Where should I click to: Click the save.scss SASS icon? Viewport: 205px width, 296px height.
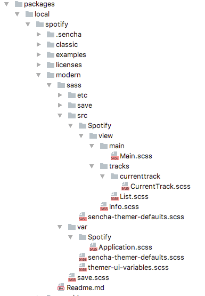pos(72,277)
